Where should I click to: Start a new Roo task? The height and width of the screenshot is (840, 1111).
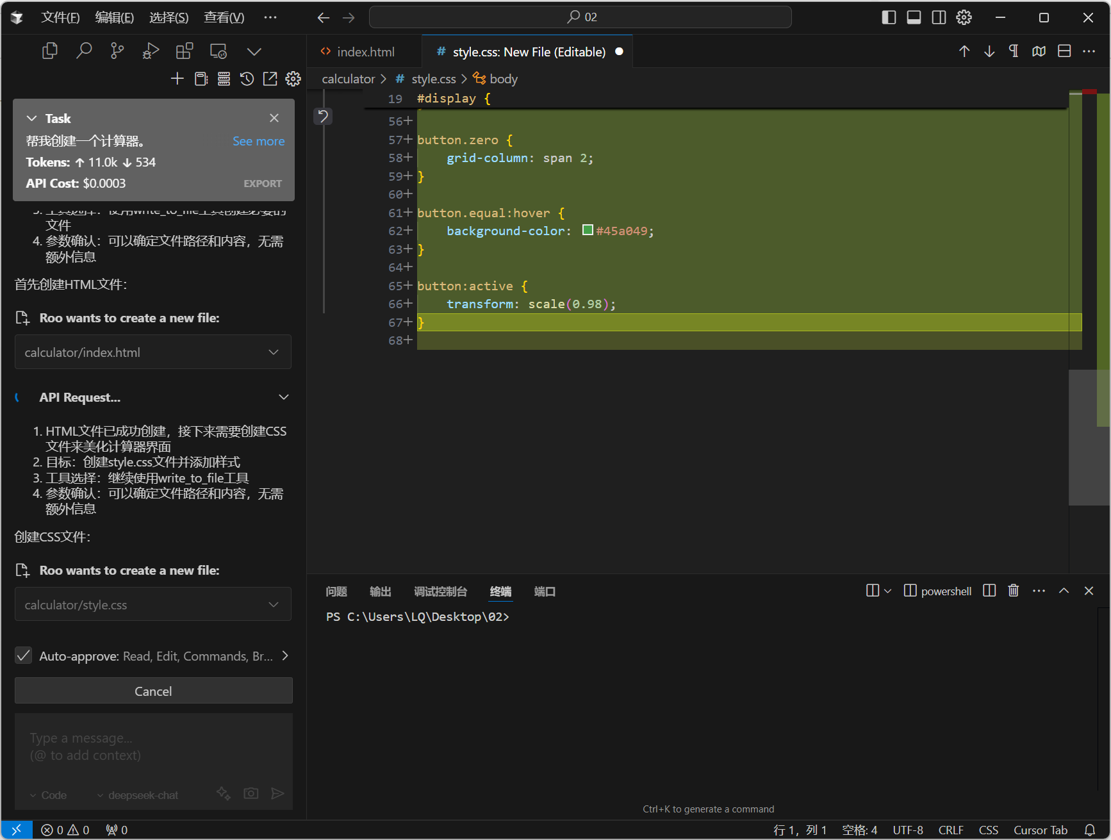pyautogui.click(x=177, y=79)
